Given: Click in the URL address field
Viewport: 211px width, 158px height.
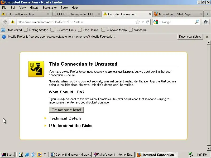Looking at the screenshot, I should (x=76, y=22).
